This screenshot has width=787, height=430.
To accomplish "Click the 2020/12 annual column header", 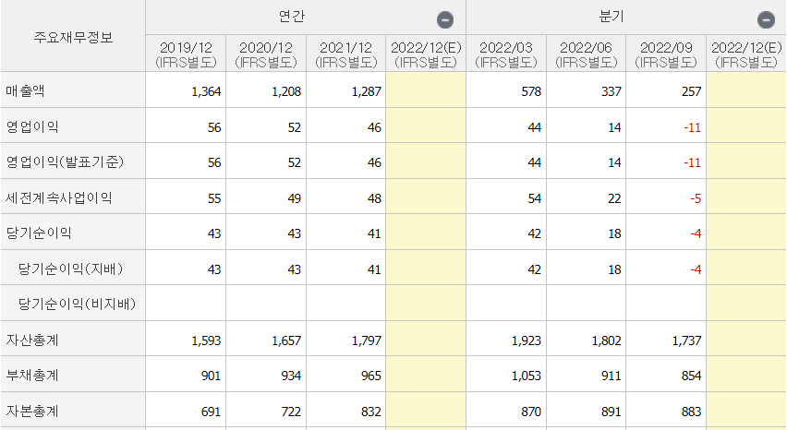I will (266, 54).
